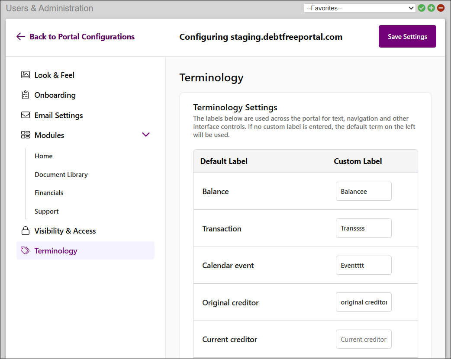Click the Onboarding clipboard icon
The height and width of the screenshot is (359, 451).
25,95
